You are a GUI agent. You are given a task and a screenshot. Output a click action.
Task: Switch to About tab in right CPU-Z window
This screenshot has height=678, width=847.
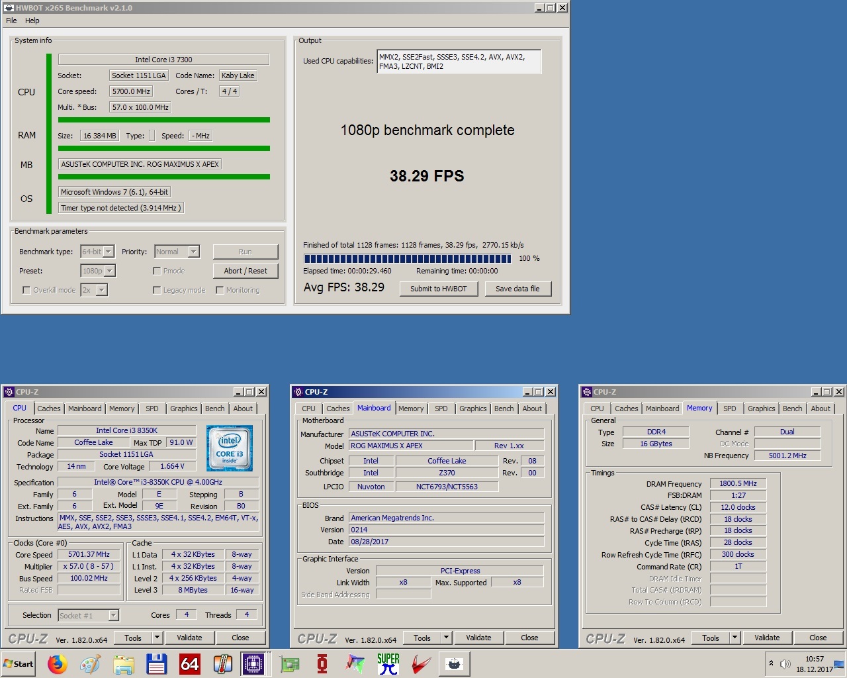821,409
